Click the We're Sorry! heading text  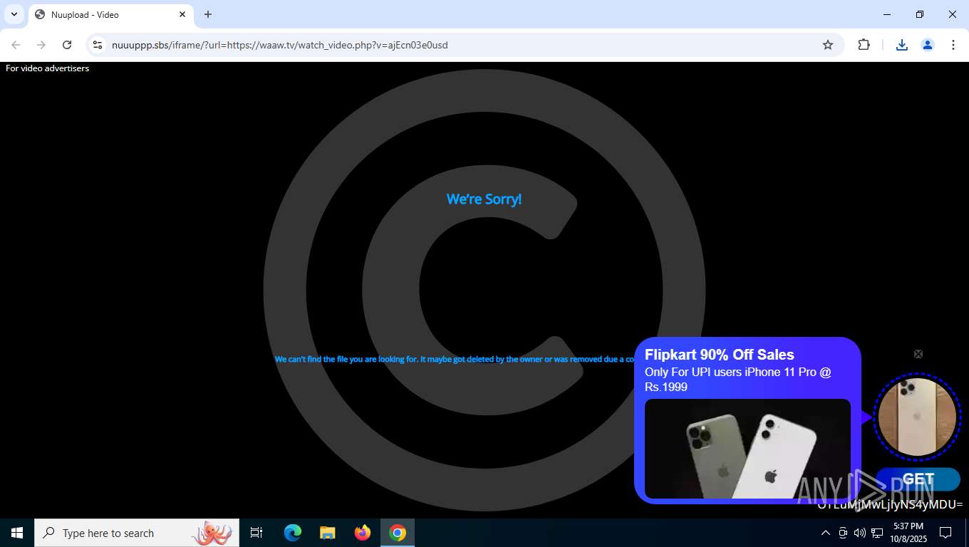484,199
